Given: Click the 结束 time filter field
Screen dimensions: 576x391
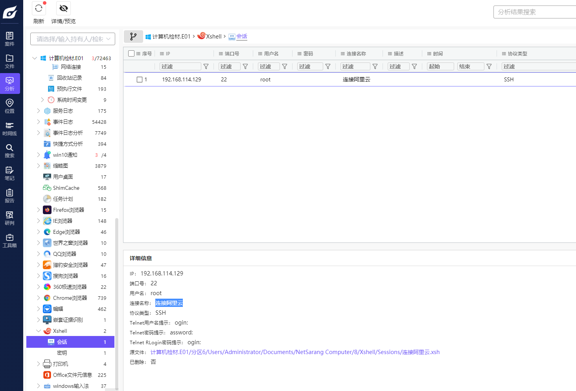Looking at the screenshot, I should [471, 66].
